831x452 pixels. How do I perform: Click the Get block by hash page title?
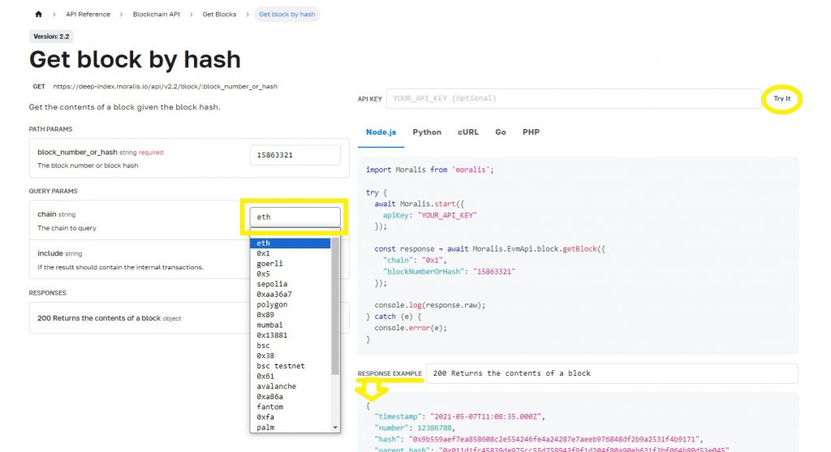135,59
